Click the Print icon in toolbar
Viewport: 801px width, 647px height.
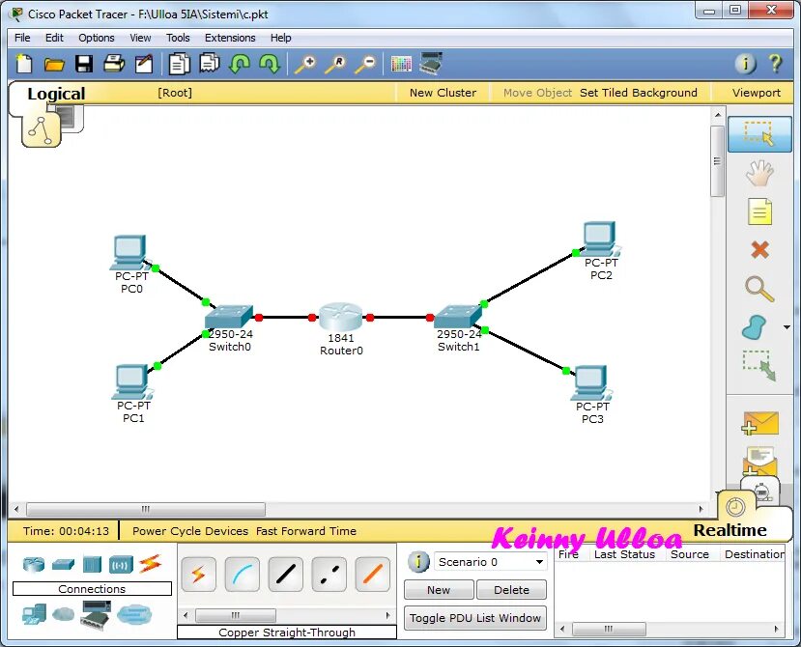114,64
